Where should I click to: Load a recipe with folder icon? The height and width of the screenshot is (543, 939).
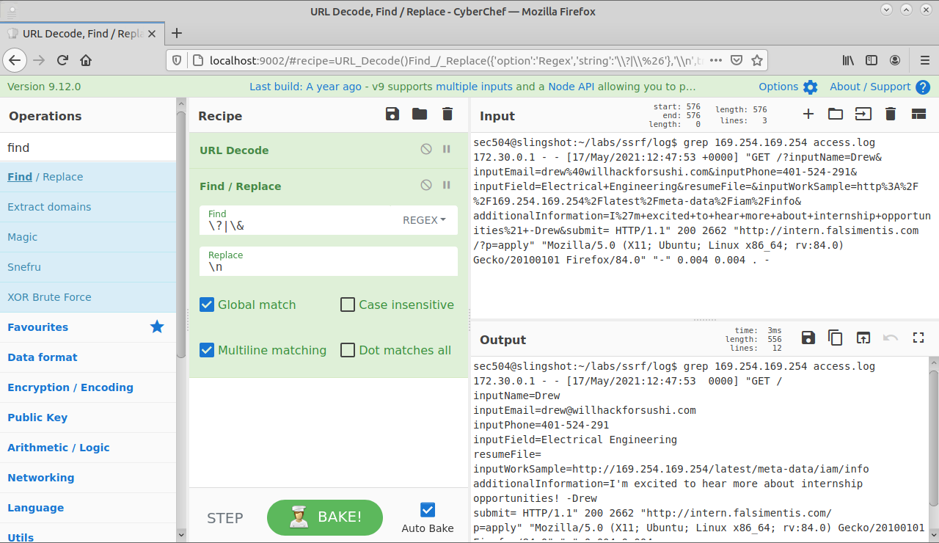coord(420,114)
